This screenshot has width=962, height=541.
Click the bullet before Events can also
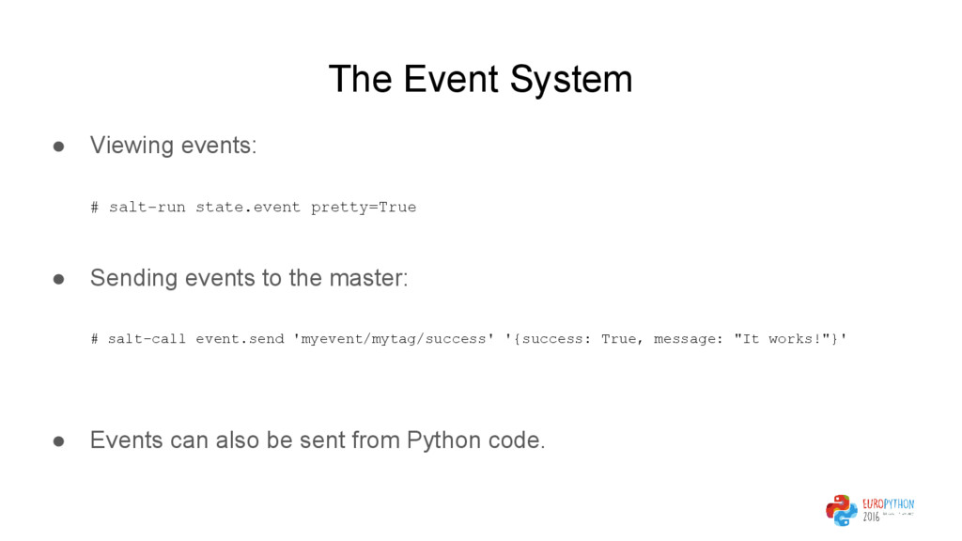59,441
